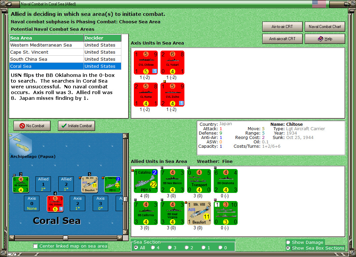Open the Help button
Viewport: 356px width, 257px height.
pyautogui.click(x=325, y=39)
